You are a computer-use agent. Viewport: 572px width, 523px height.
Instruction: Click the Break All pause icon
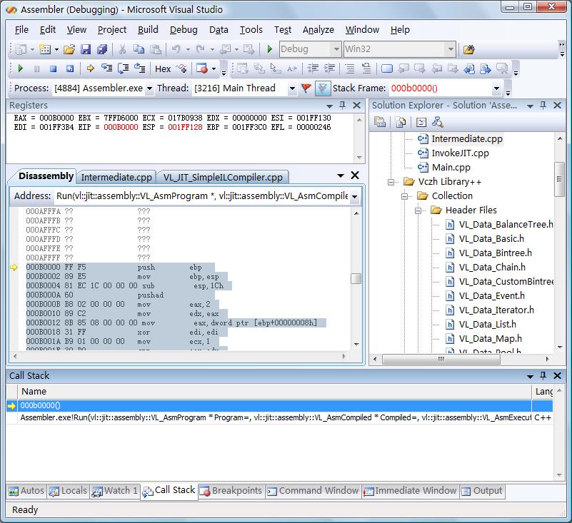click(x=37, y=68)
